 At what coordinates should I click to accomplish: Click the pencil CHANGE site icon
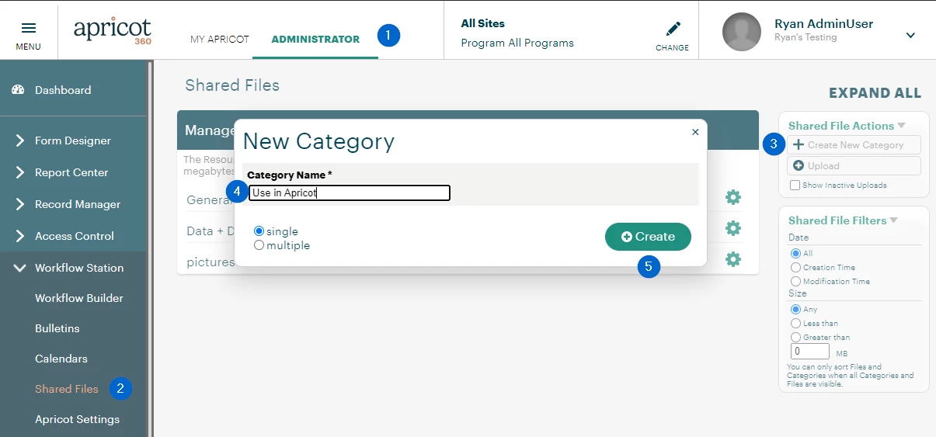[673, 29]
